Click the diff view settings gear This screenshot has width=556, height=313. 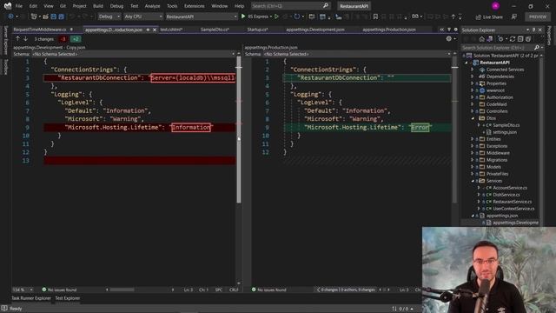(x=449, y=38)
